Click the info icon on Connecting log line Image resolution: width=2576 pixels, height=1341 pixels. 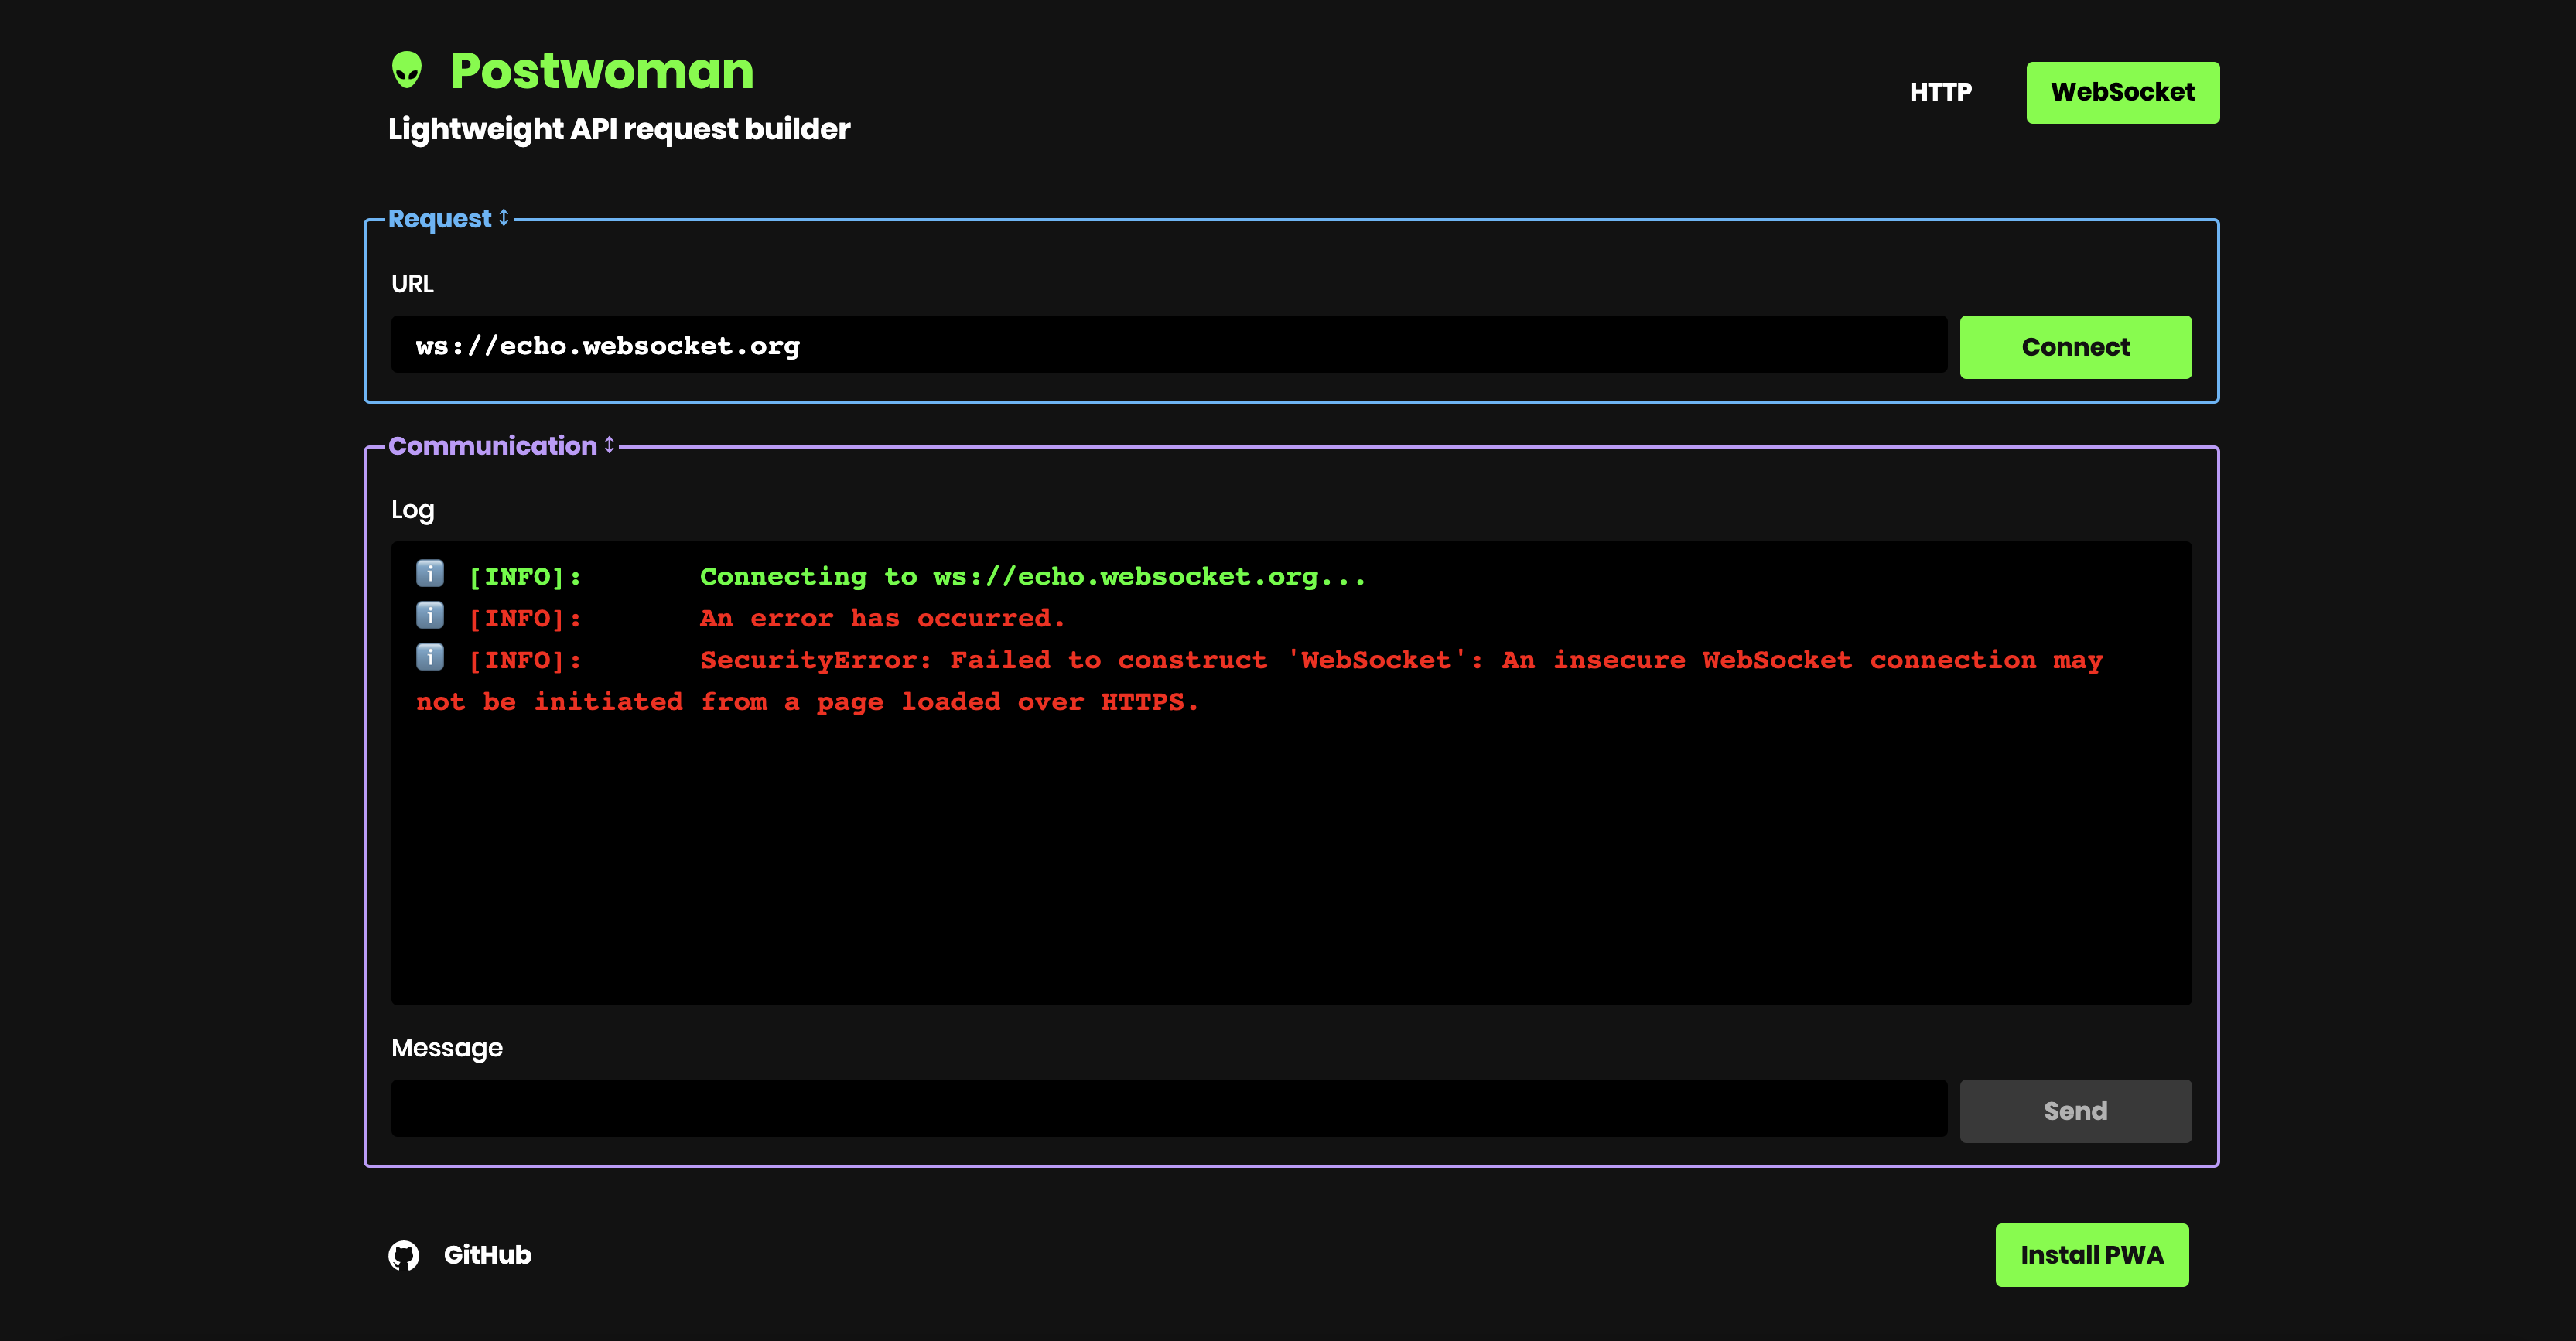tap(430, 573)
